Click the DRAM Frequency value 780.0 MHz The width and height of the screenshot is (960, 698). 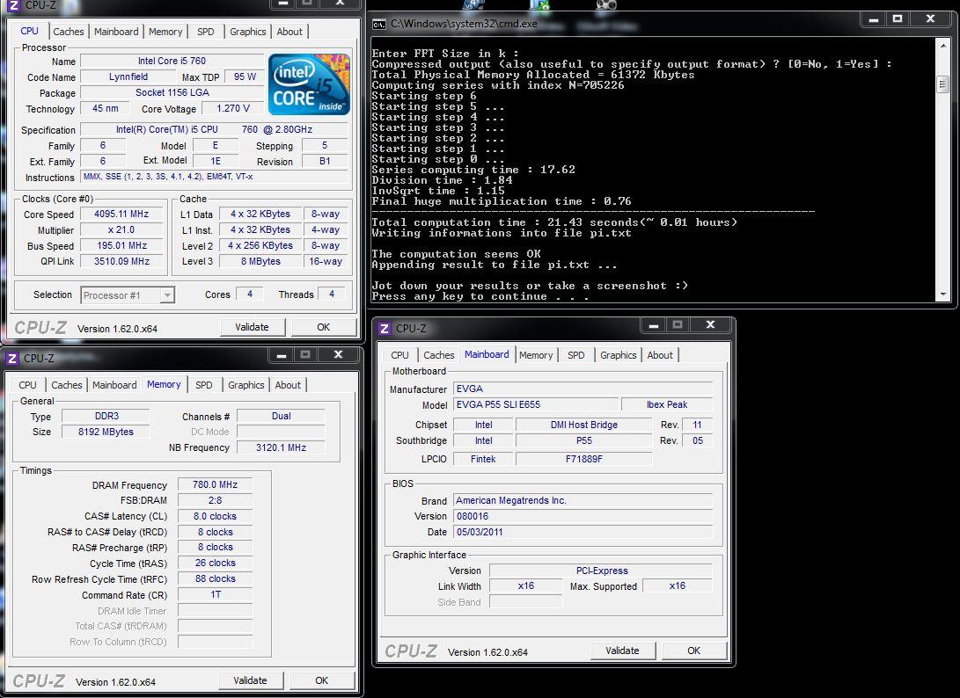pos(215,484)
